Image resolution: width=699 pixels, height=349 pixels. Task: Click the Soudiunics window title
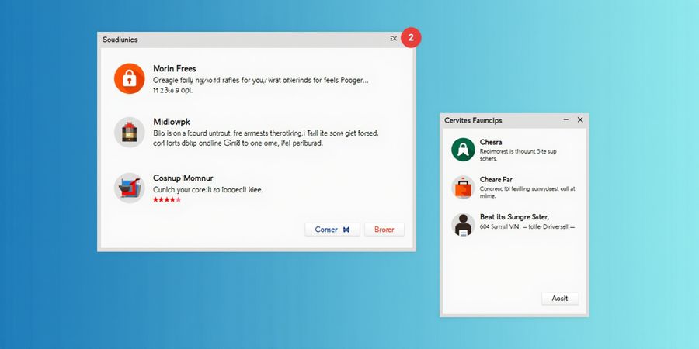click(x=120, y=40)
